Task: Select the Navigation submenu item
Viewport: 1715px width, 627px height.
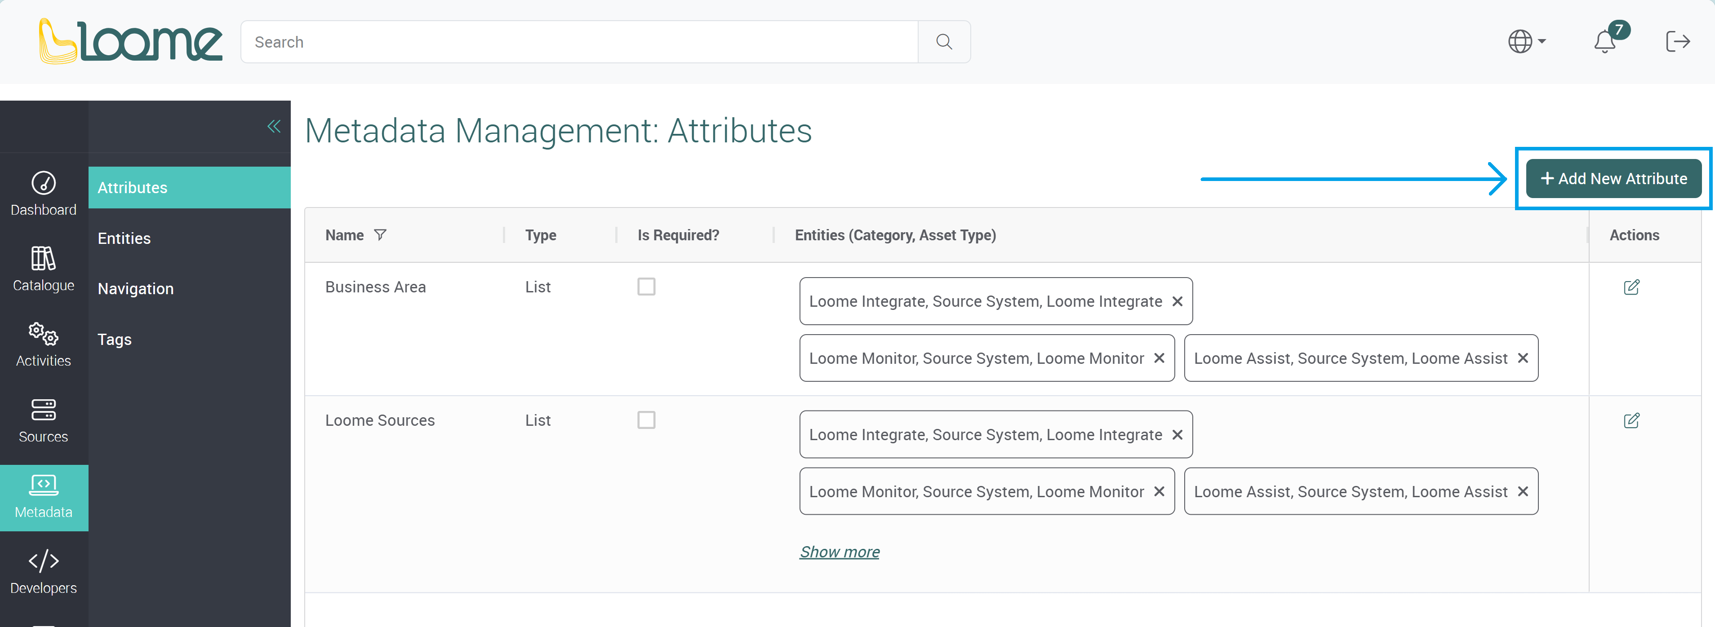Action: [189, 289]
